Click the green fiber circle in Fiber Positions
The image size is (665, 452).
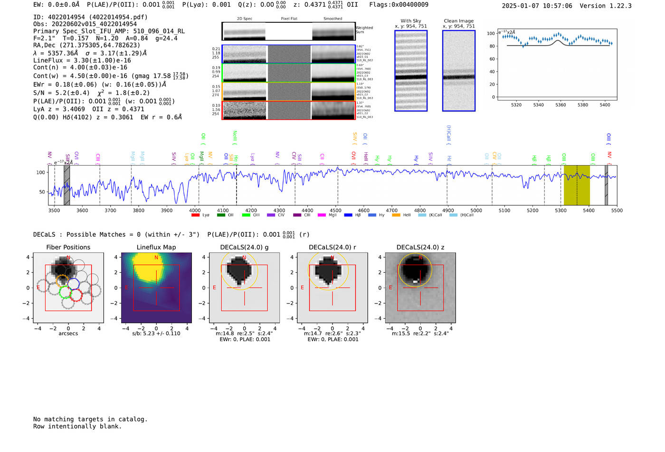coord(66,292)
